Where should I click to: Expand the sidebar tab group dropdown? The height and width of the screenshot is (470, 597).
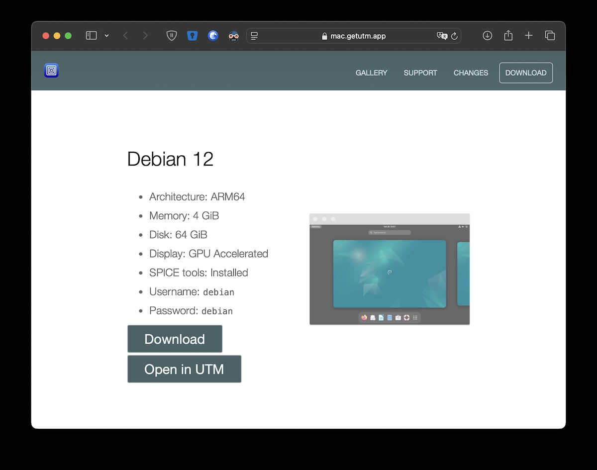(106, 36)
